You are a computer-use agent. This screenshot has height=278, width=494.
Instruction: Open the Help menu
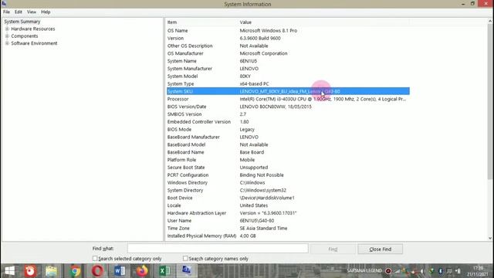tap(46, 12)
